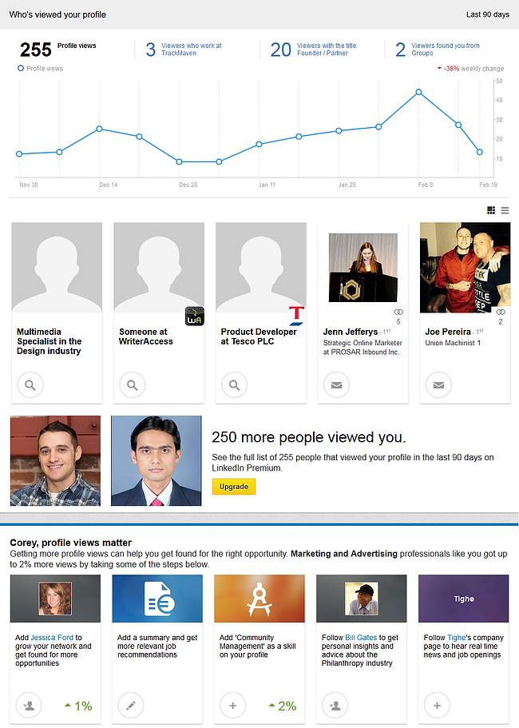Switch to grid view icon
This screenshot has height=728, width=519.
(491, 210)
